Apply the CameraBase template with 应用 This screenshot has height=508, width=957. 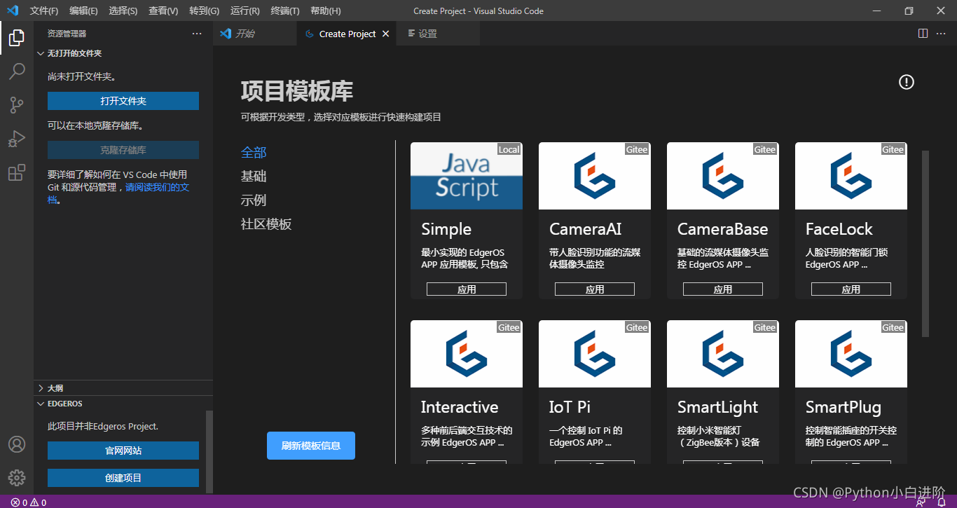click(723, 289)
